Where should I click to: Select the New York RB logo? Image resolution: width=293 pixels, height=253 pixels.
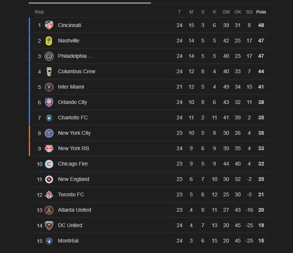49,148
